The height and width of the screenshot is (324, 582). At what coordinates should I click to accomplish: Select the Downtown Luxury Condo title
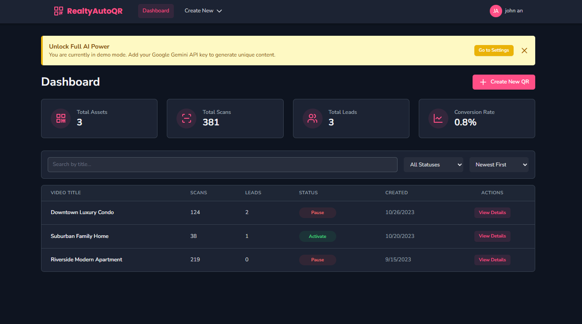[x=83, y=212]
